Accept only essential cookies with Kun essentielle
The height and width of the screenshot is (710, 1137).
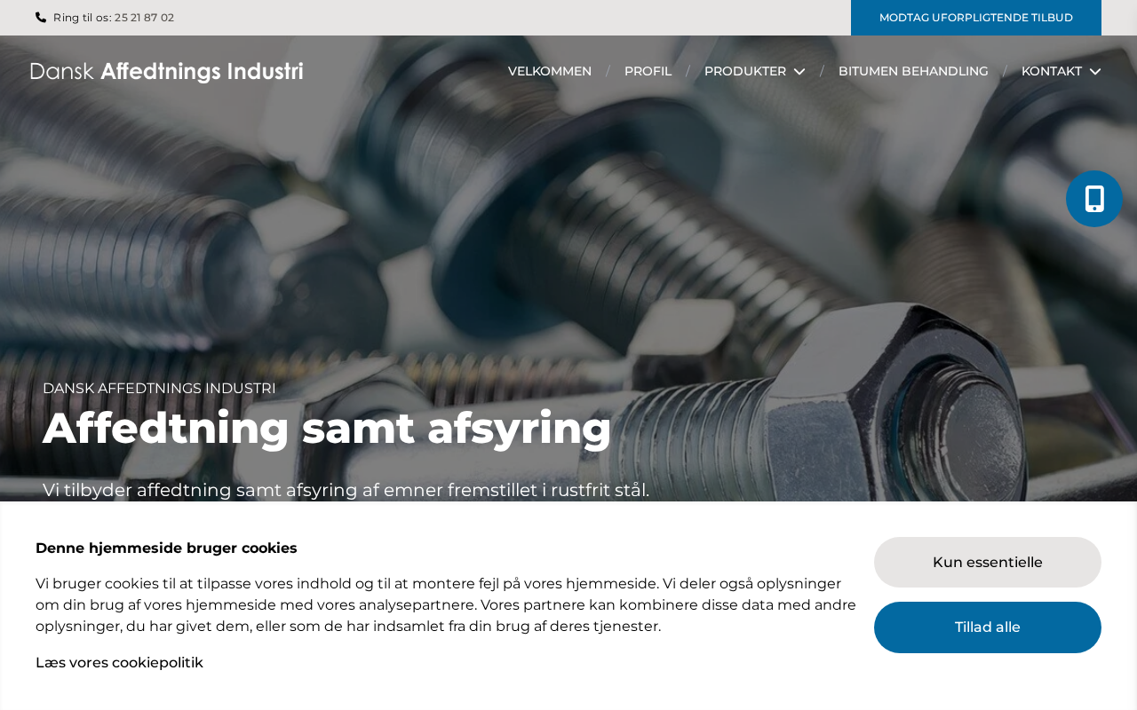pyautogui.click(x=988, y=562)
